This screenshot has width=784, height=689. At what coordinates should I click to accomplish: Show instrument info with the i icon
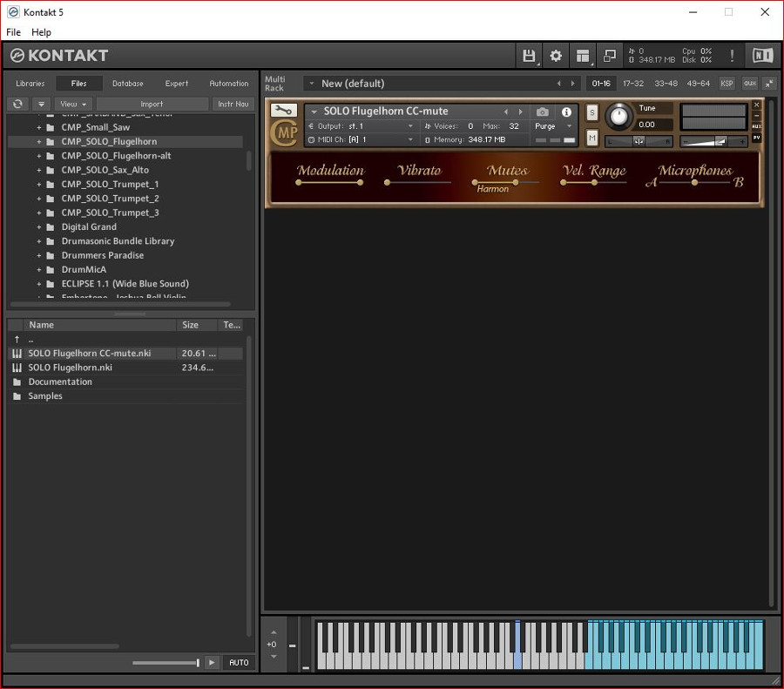[x=566, y=112]
